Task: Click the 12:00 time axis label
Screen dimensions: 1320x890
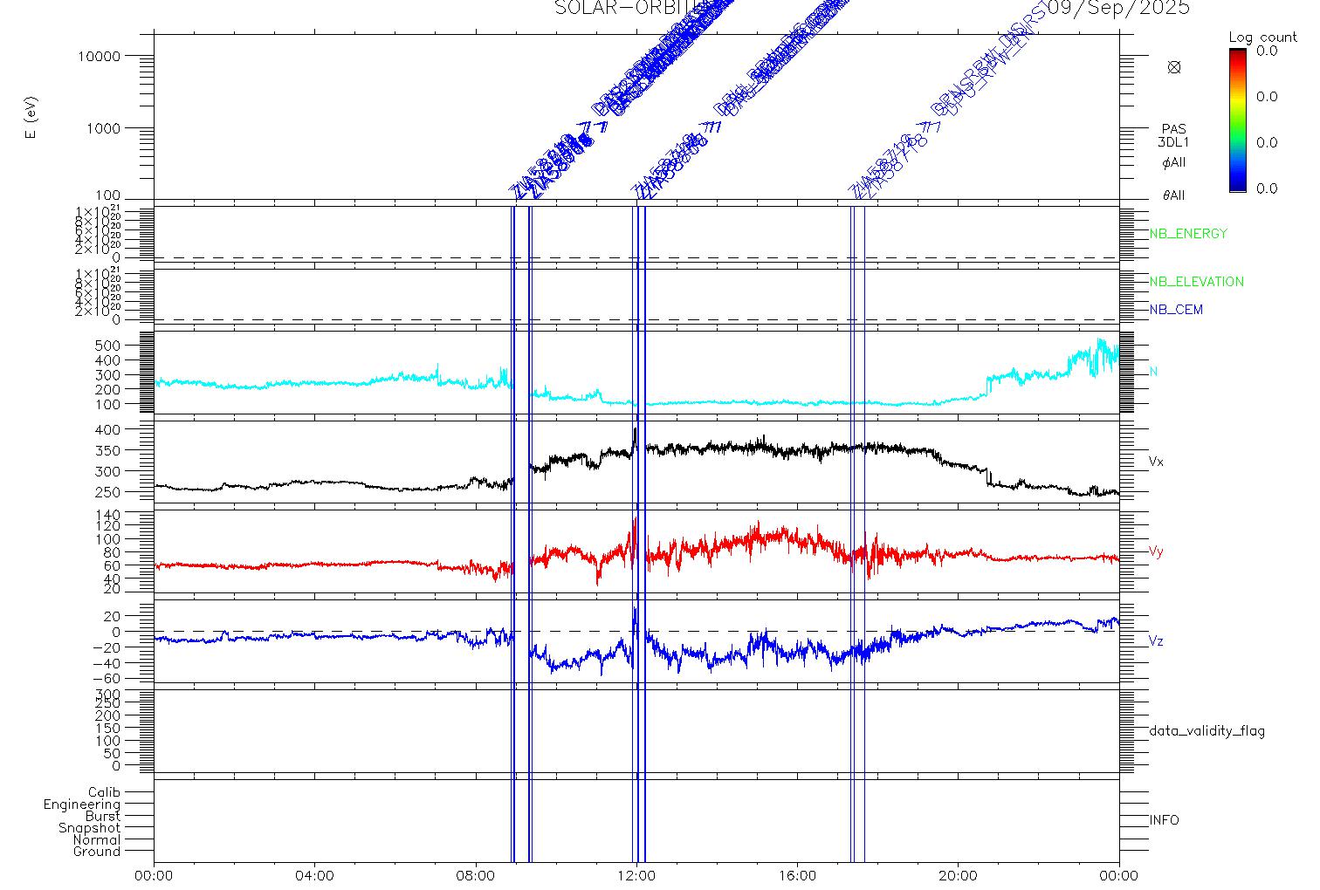Action: (636, 875)
